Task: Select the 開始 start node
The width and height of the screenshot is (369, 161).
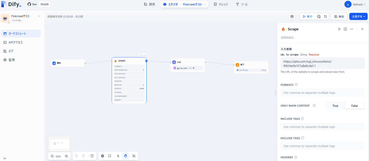Action: pyautogui.click(x=68, y=63)
